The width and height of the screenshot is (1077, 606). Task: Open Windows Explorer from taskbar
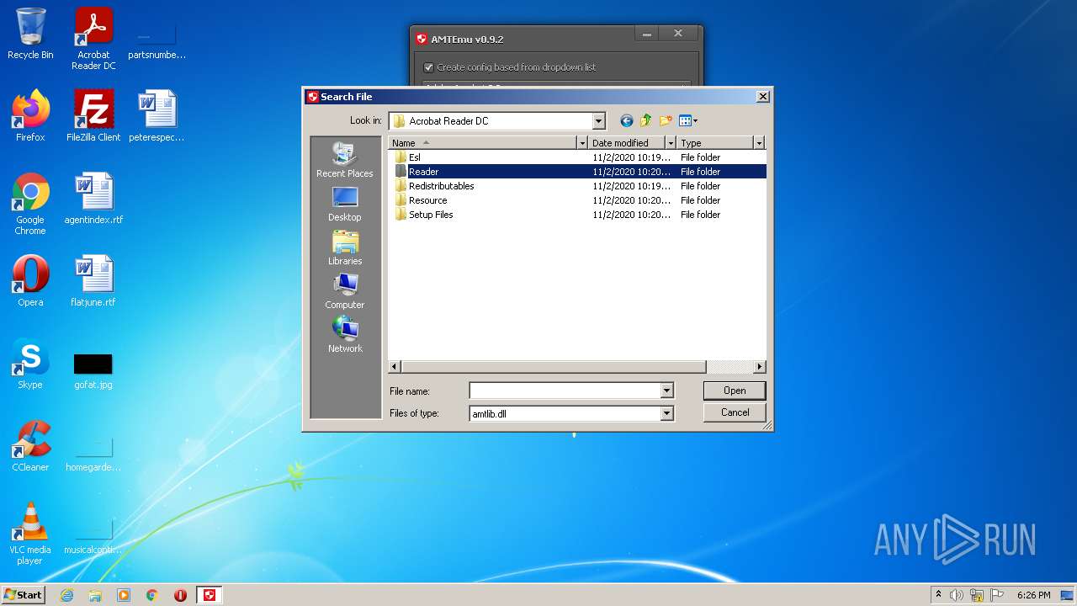pos(95,595)
